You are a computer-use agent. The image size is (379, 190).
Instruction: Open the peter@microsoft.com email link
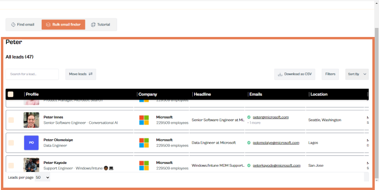click(271, 117)
